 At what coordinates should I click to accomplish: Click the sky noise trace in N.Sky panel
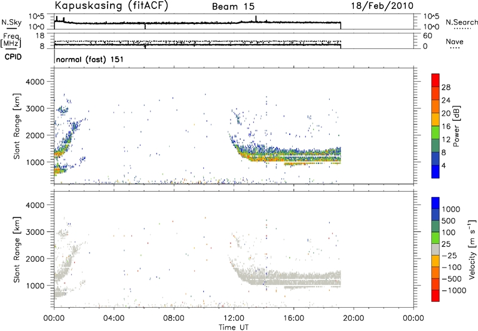(198, 23)
